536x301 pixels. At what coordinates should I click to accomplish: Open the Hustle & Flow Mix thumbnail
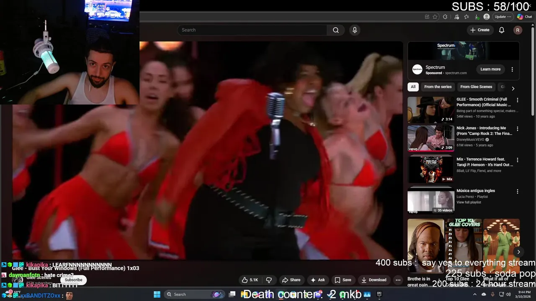point(431,169)
